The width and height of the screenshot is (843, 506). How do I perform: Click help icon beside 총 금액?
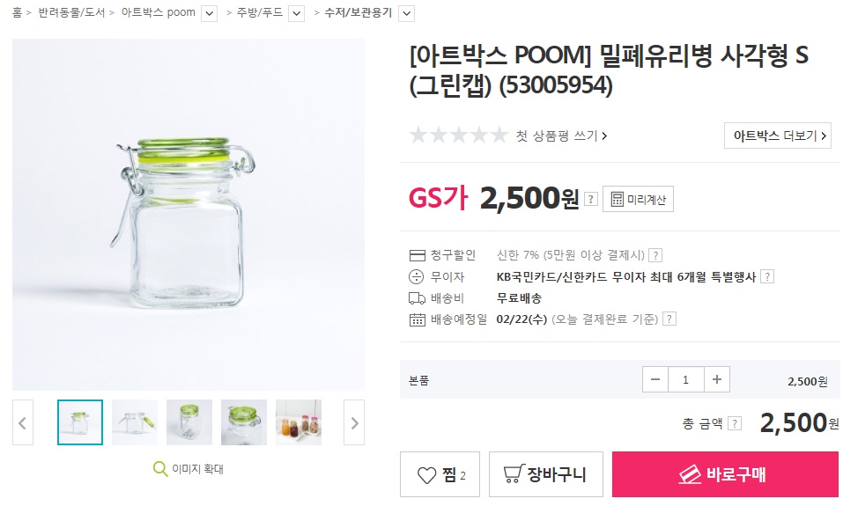pos(735,423)
